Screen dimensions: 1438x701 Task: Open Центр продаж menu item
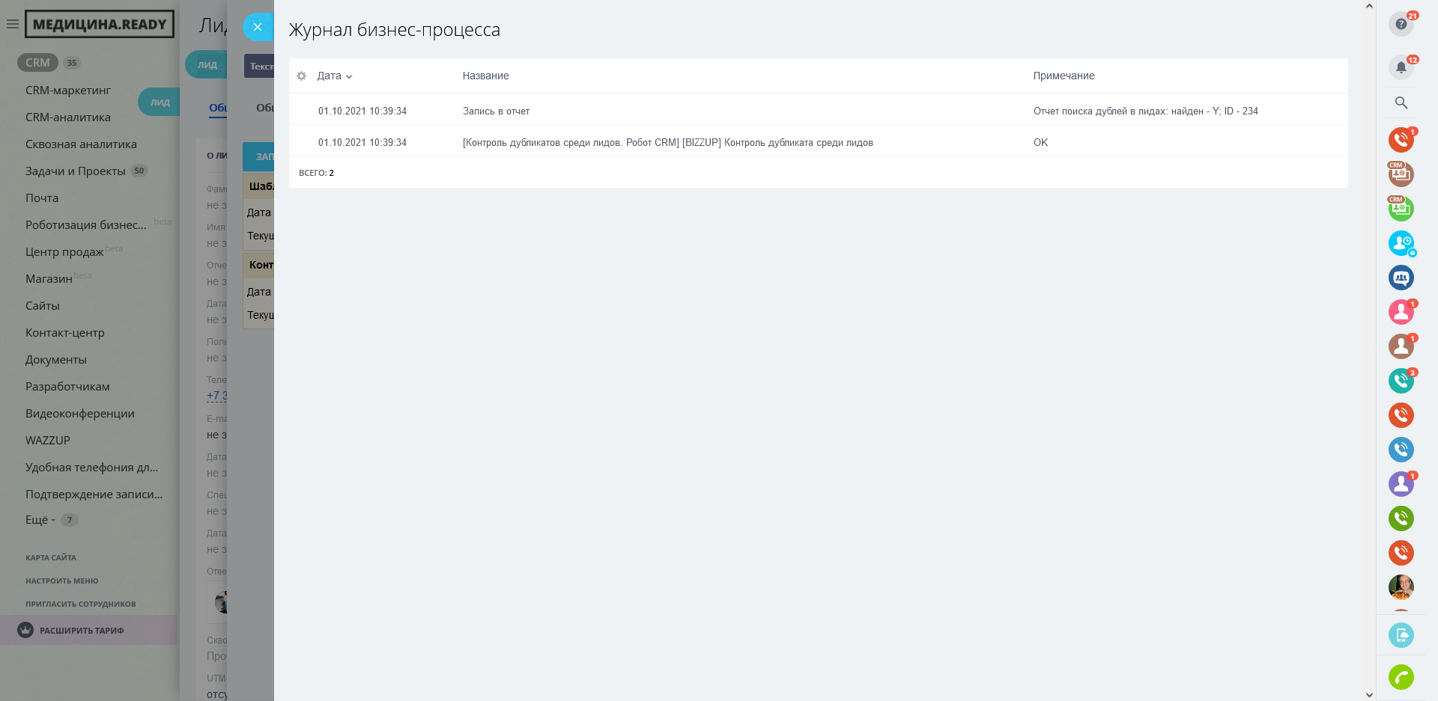pos(64,252)
